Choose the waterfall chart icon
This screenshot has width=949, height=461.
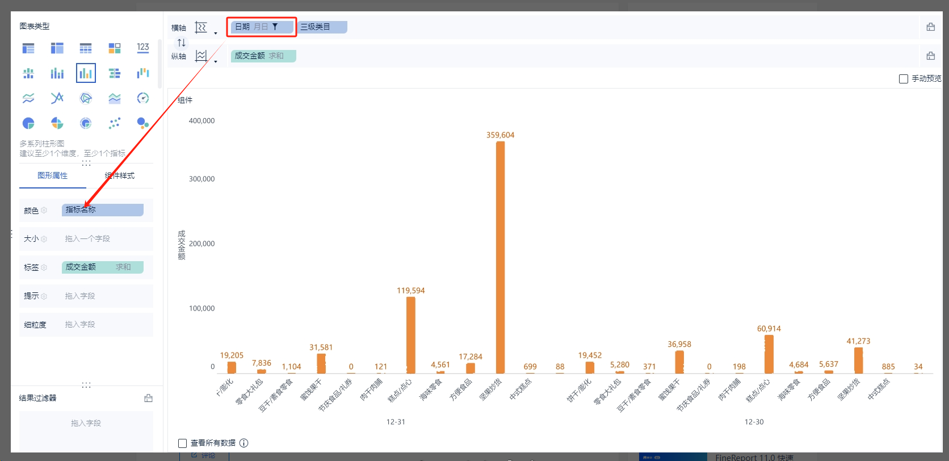(x=143, y=73)
